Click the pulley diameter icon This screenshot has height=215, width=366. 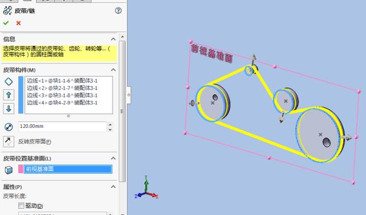(x=9, y=127)
